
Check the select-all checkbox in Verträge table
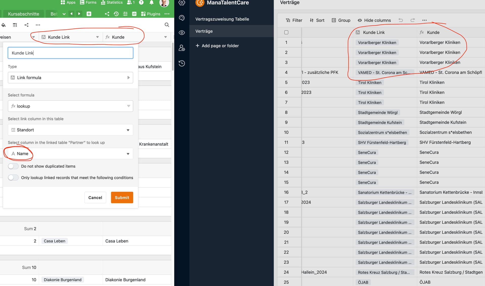point(286,32)
